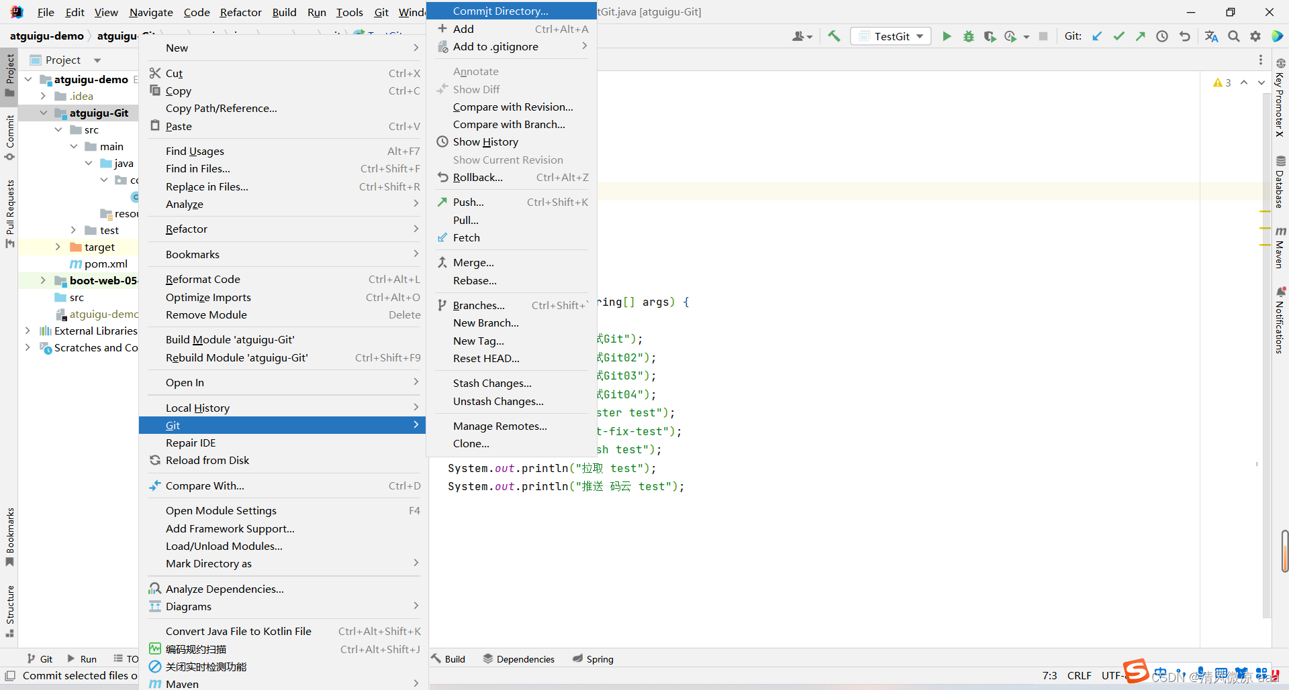Expand the test folder
The height and width of the screenshot is (690, 1289).
click(74, 230)
